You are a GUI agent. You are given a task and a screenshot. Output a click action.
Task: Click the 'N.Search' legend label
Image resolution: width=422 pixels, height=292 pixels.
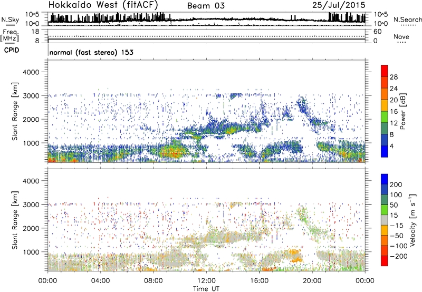pos(407,20)
